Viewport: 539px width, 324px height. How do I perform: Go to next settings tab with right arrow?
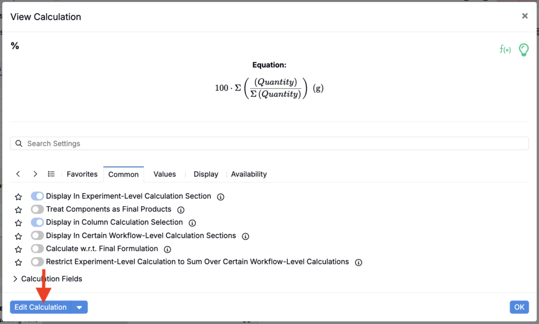click(x=35, y=174)
